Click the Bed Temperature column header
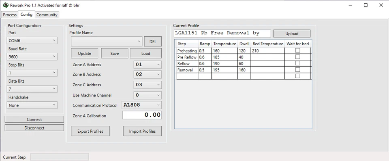 (268, 44)
